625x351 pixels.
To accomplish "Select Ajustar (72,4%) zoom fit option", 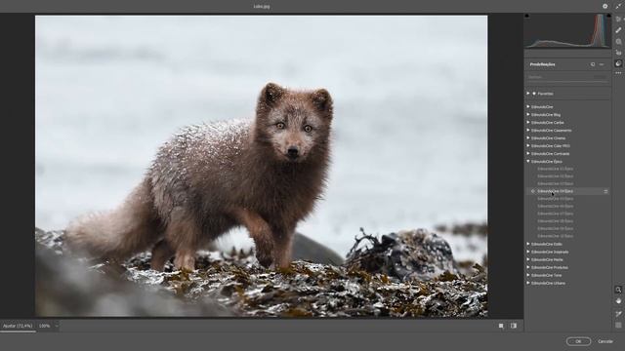I will pos(18,326).
